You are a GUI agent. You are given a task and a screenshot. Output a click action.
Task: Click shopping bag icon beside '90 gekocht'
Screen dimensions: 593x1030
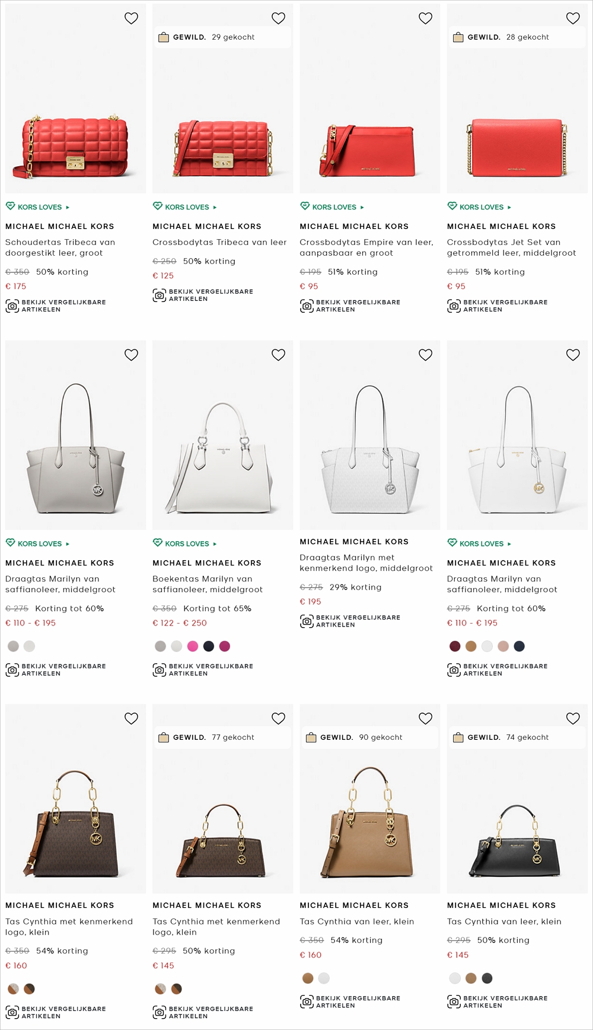(x=311, y=737)
